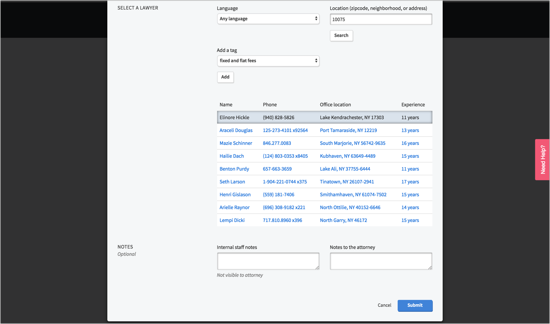Select Lempi Dicki at list bottom

[232, 220]
